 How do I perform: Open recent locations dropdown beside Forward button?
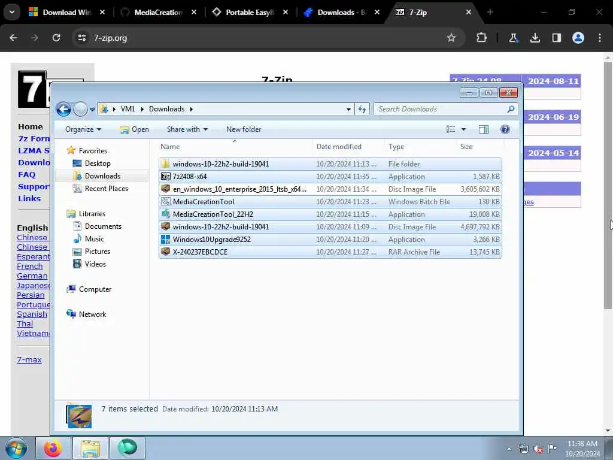92,110
